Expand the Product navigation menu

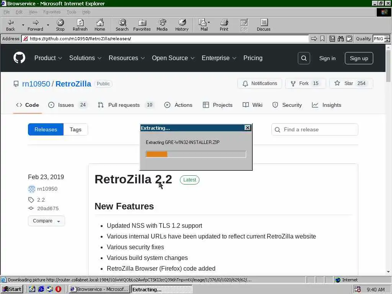pos(48,58)
